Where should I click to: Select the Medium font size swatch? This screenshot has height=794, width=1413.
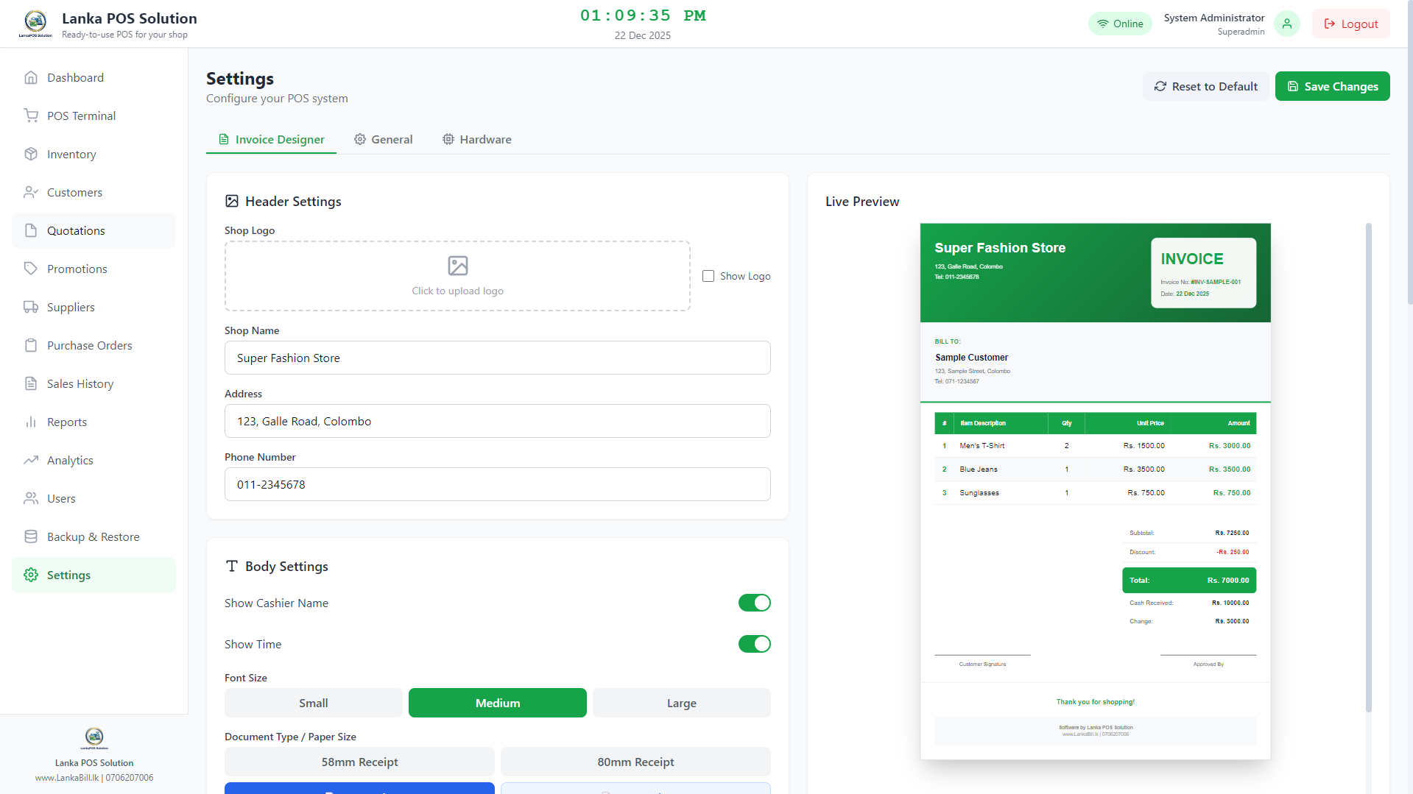(497, 703)
